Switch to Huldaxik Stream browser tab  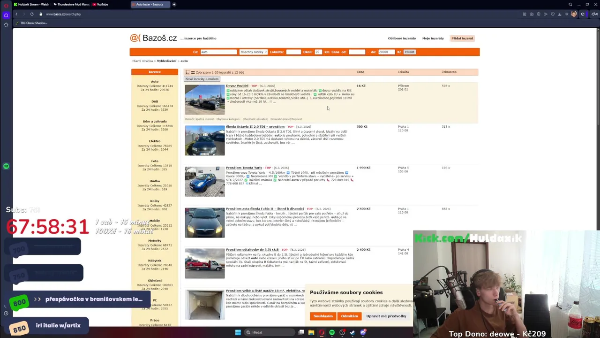31,4
